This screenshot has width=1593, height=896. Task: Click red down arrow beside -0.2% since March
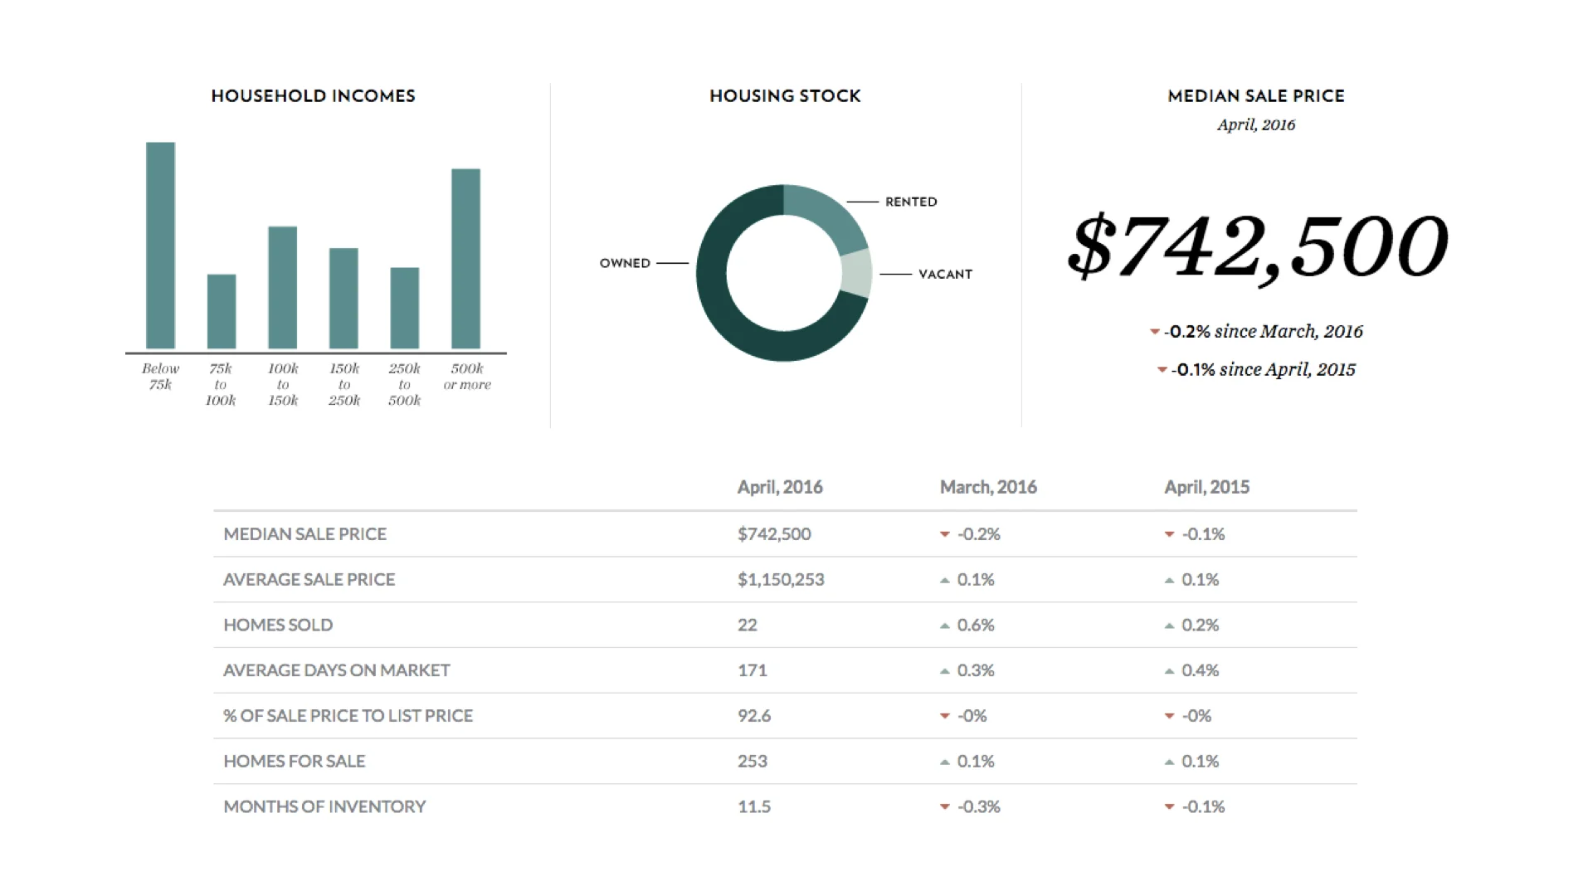click(1154, 332)
